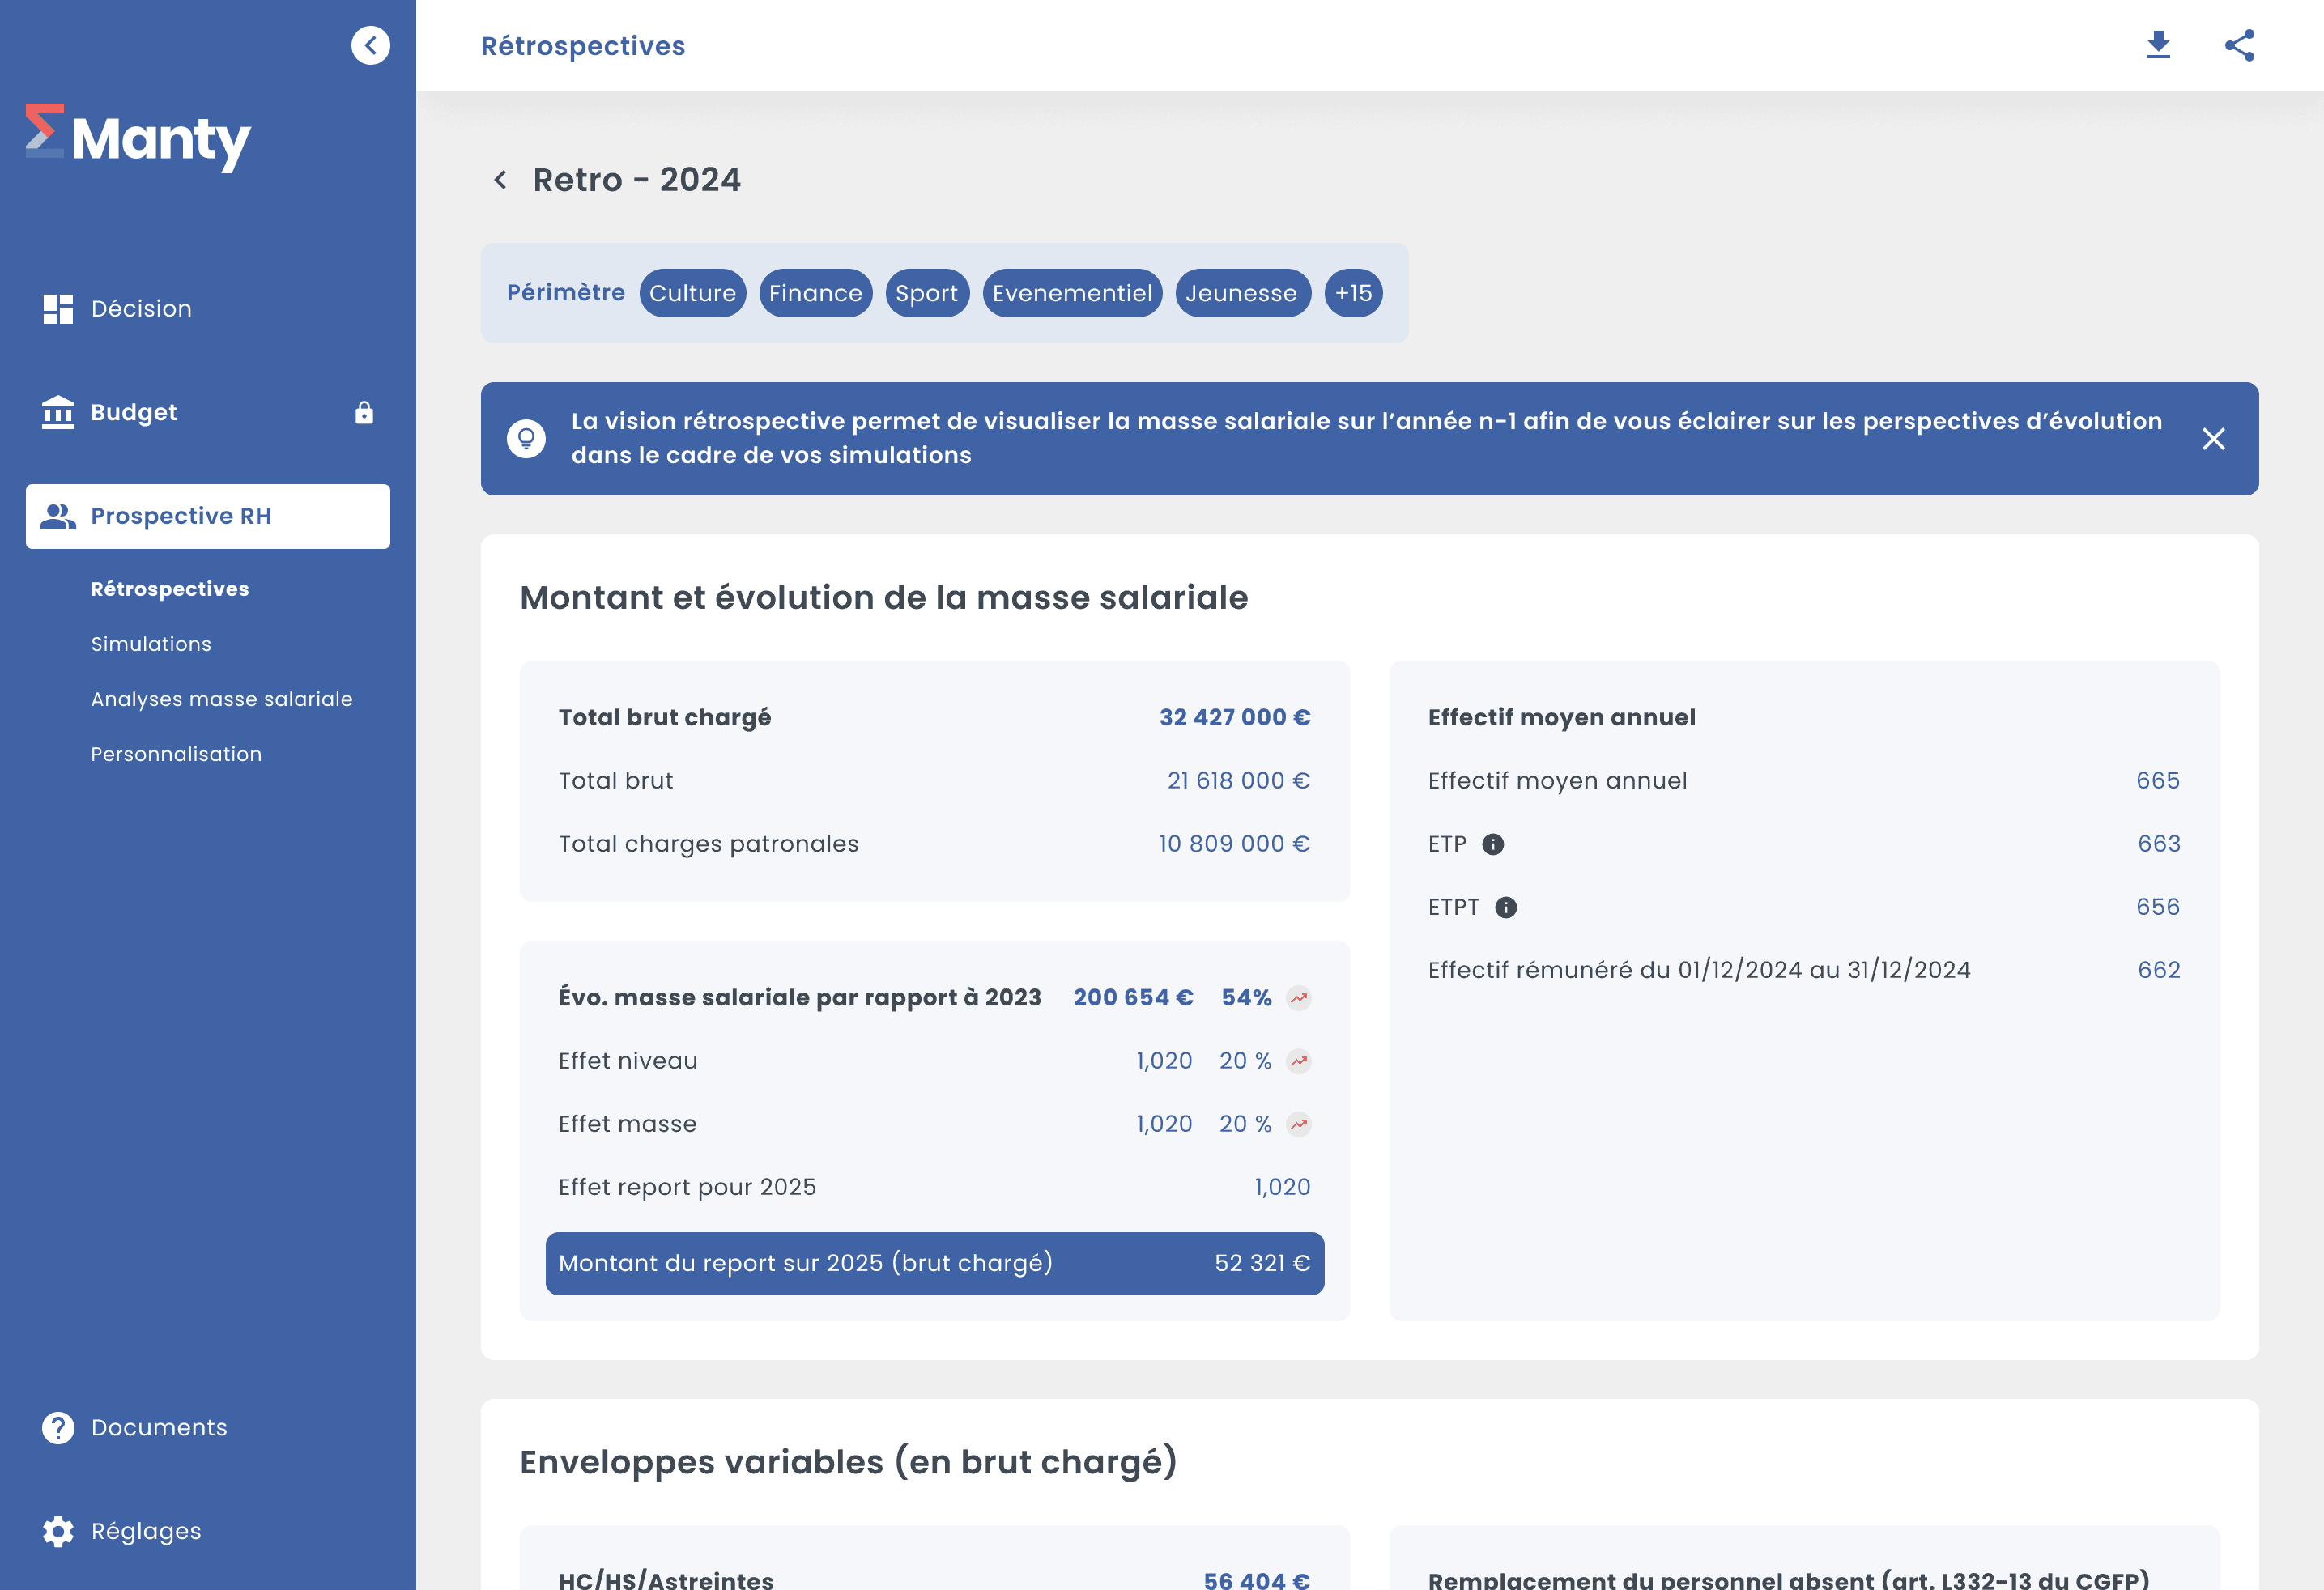Click the lock icon next to Budget

[x=364, y=412]
